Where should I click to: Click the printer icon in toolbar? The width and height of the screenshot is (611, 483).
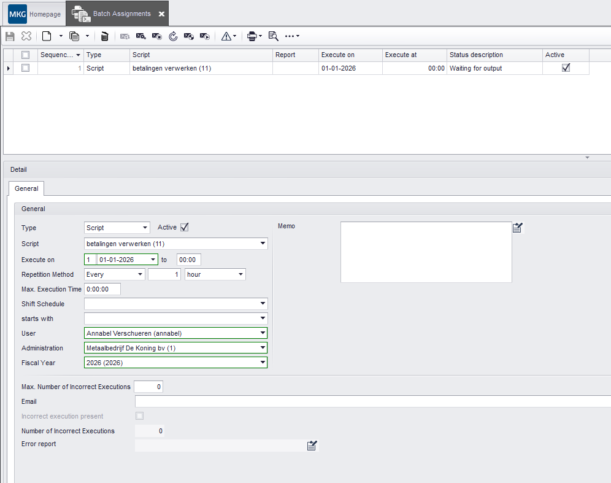point(252,37)
